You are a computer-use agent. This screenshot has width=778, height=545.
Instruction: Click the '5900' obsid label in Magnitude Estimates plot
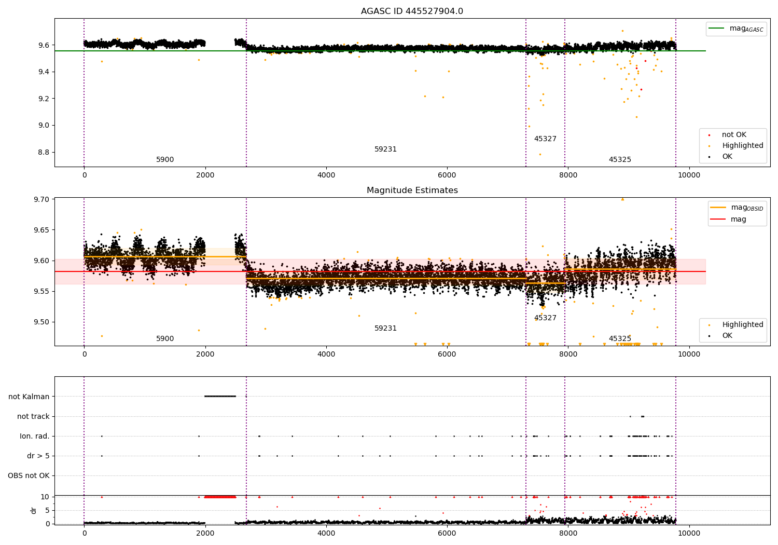(x=165, y=338)
